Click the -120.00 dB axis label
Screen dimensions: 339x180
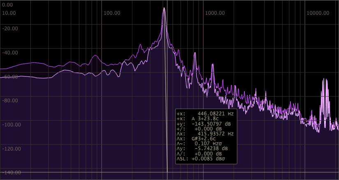[x=12, y=148]
